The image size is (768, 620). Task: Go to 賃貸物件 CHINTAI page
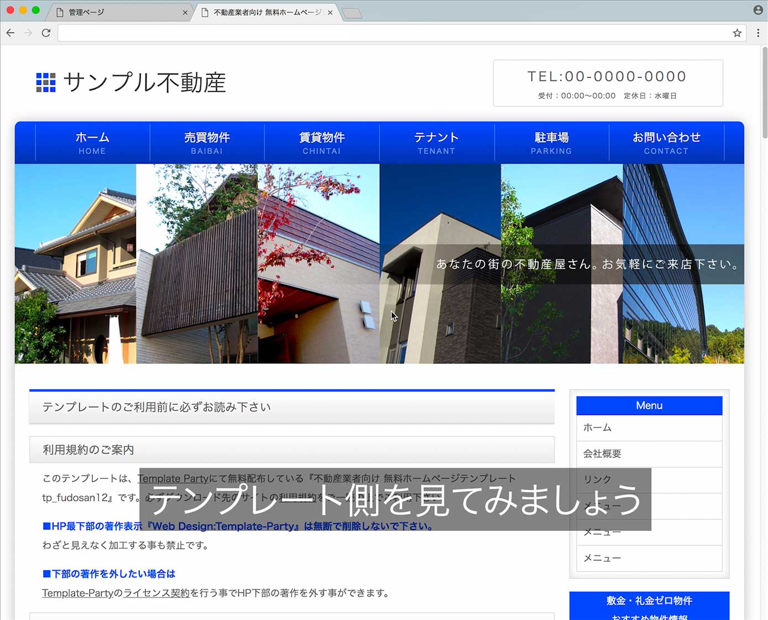[322, 143]
